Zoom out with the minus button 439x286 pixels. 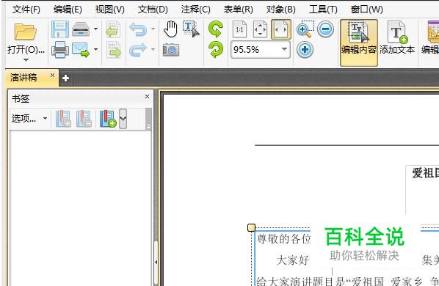[326, 29]
